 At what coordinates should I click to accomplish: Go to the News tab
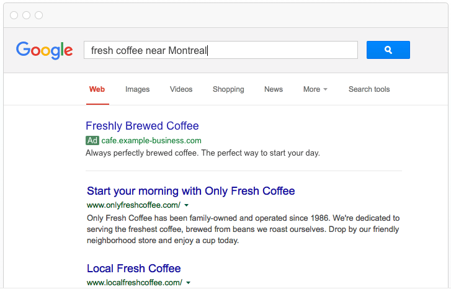coord(274,89)
